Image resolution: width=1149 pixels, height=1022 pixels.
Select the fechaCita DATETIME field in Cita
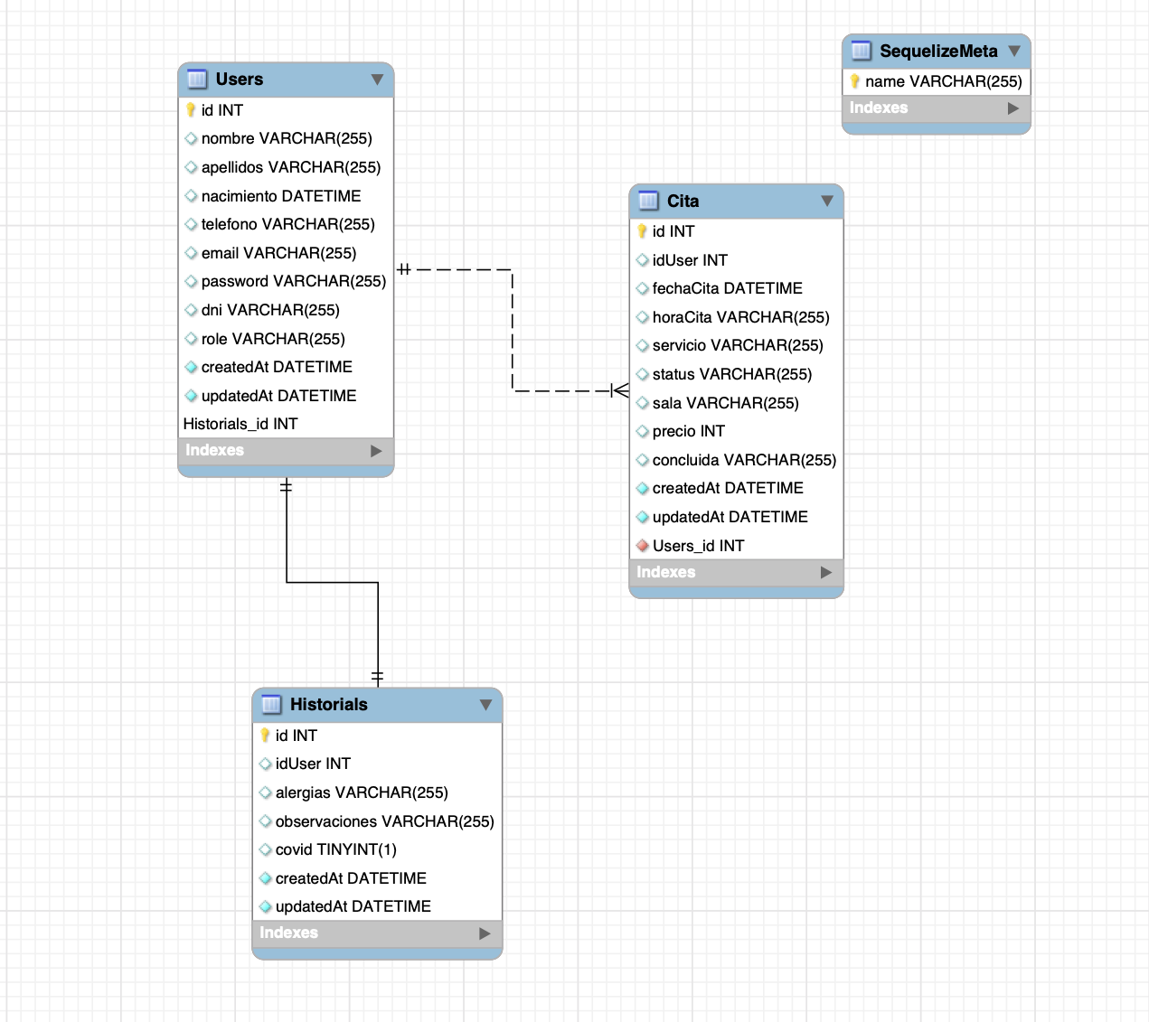tap(728, 288)
